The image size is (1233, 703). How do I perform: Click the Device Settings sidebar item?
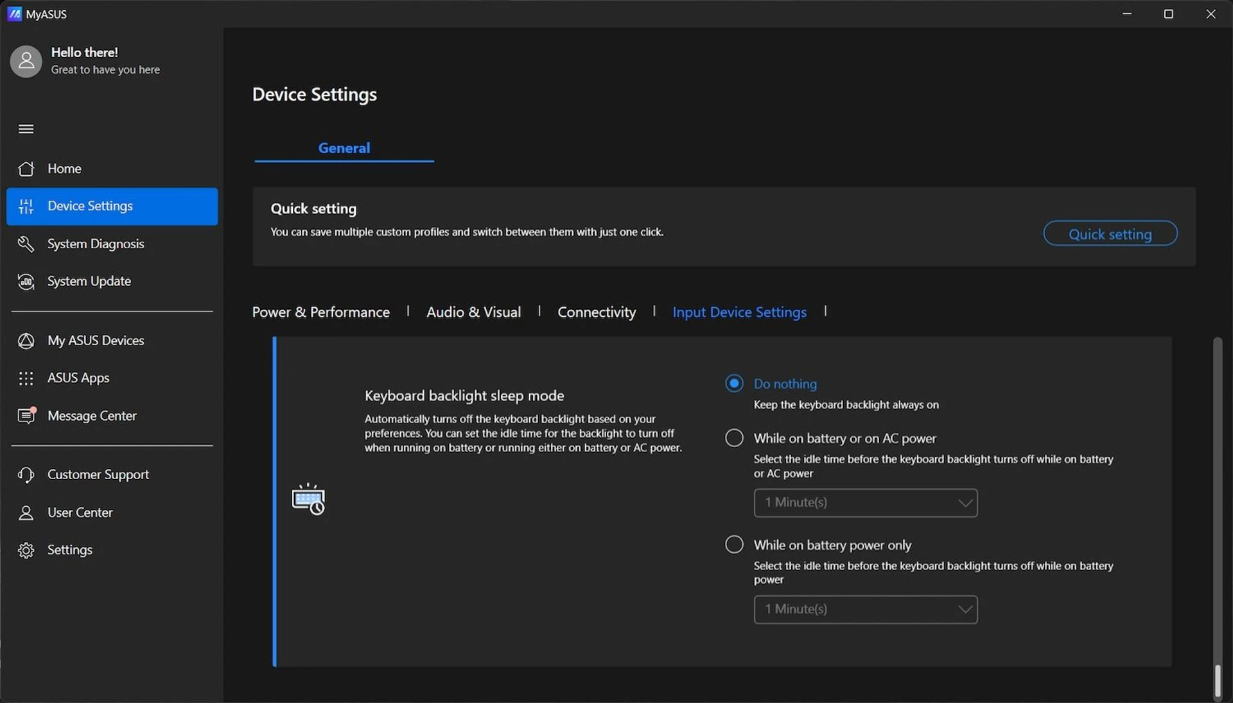click(x=112, y=207)
